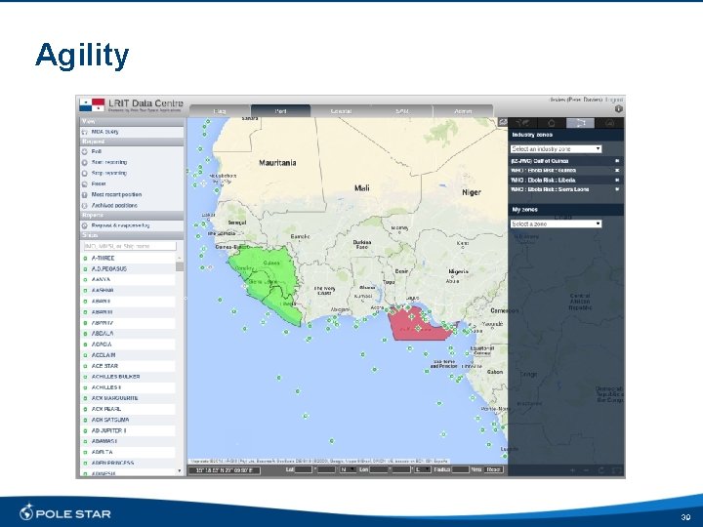Image resolution: width=703 pixels, height=527 pixels.
Task: Click the Archived positions icon
Action: point(84,206)
